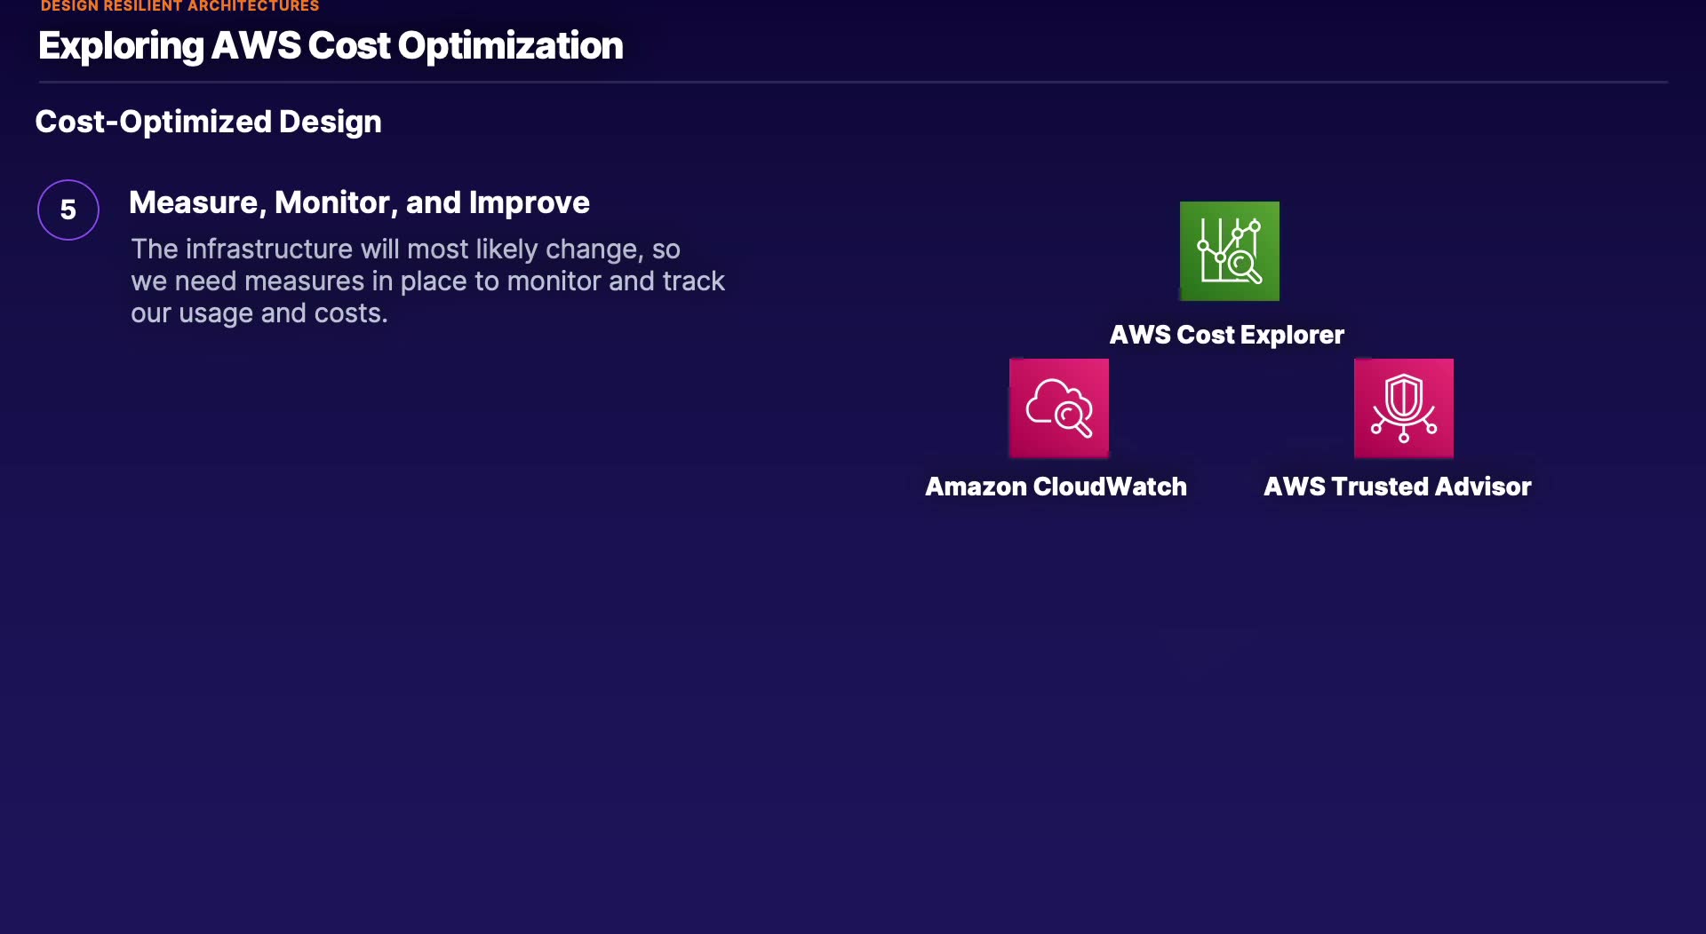Click the "Cost-Optimized Design" subtitle

point(208,122)
